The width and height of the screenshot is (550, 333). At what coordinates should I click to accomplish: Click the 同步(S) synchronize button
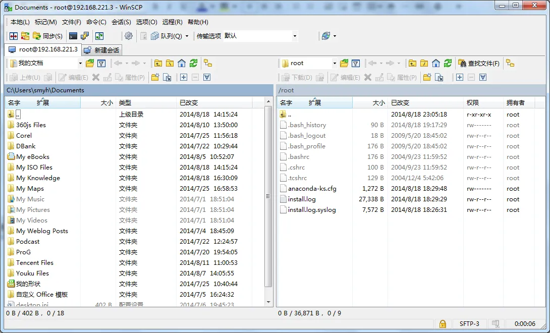tap(48, 36)
